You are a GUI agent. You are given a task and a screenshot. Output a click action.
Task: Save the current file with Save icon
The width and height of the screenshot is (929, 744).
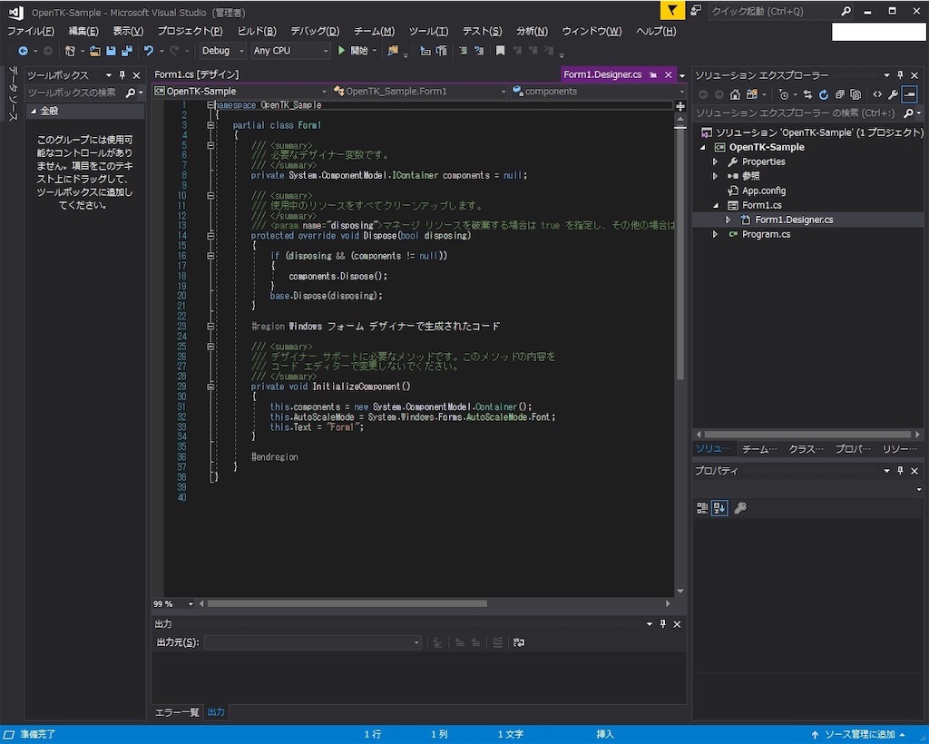111,51
